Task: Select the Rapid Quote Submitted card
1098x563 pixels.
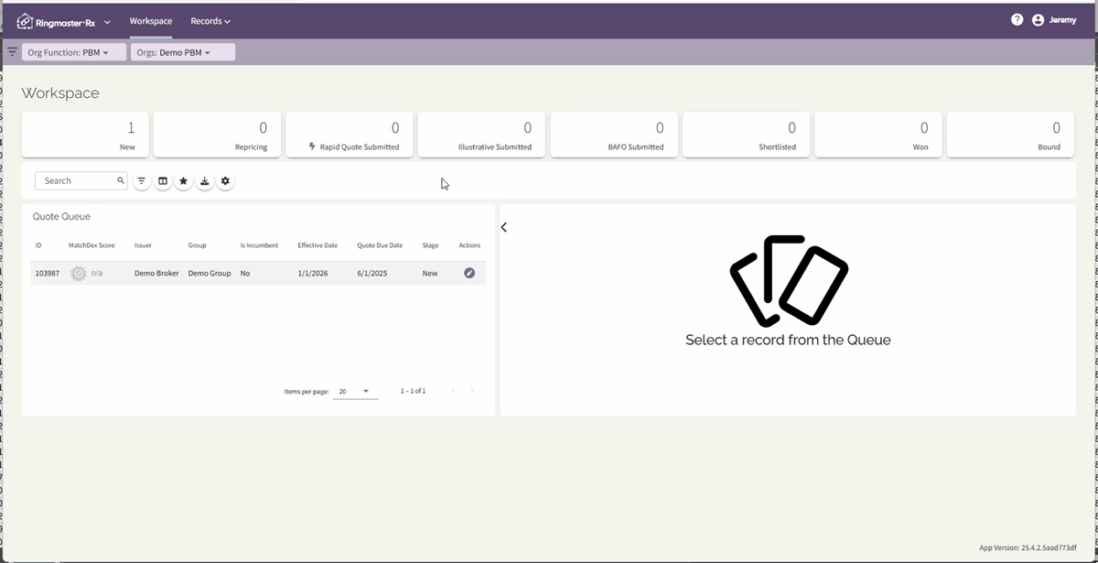Action: (349, 135)
